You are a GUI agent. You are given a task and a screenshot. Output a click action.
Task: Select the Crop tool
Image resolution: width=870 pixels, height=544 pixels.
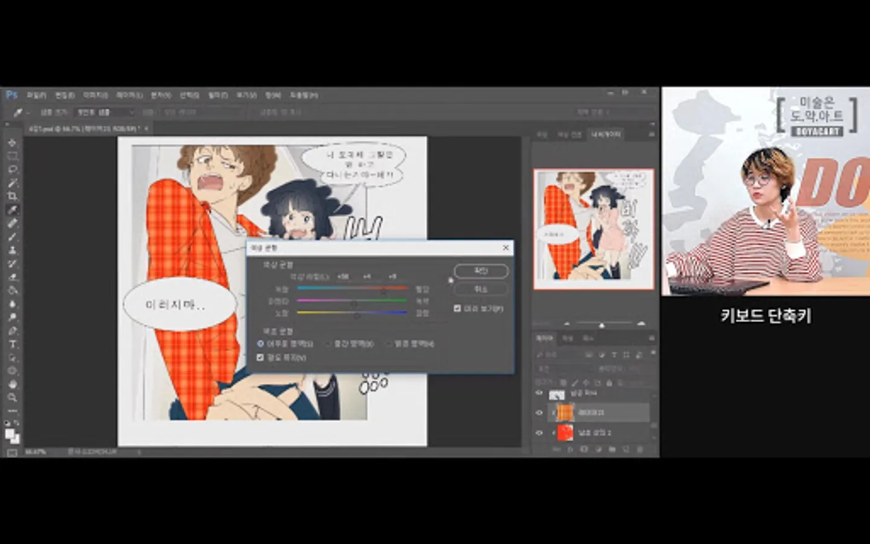(12, 196)
